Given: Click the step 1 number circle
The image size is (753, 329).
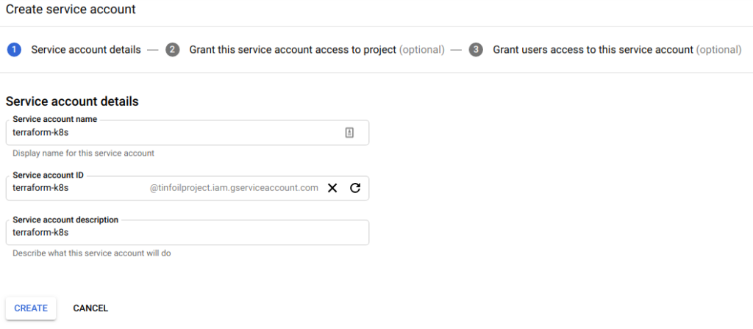Looking at the screenshot, I should tap(13, 50).
